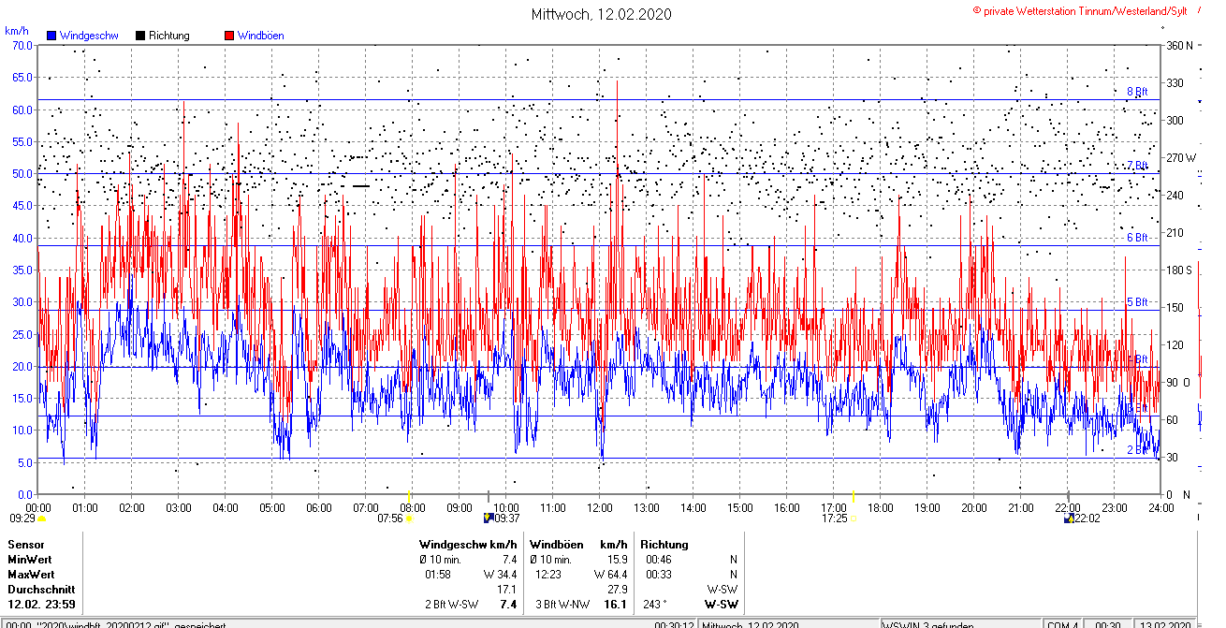This screenshot has height=628, width=1226.
Task: Click the W 34.4 maximum wind speed value
Action: (501, 574)
